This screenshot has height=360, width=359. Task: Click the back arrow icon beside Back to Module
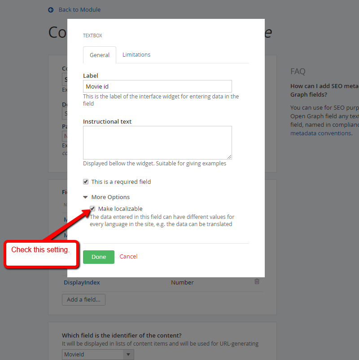pos(51,10)
